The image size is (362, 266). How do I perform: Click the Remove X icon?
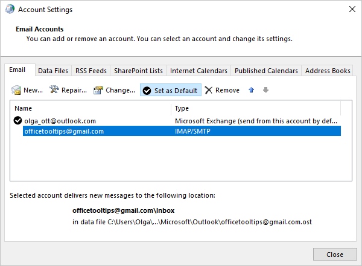pyautogui.click(x=209, y=90)
